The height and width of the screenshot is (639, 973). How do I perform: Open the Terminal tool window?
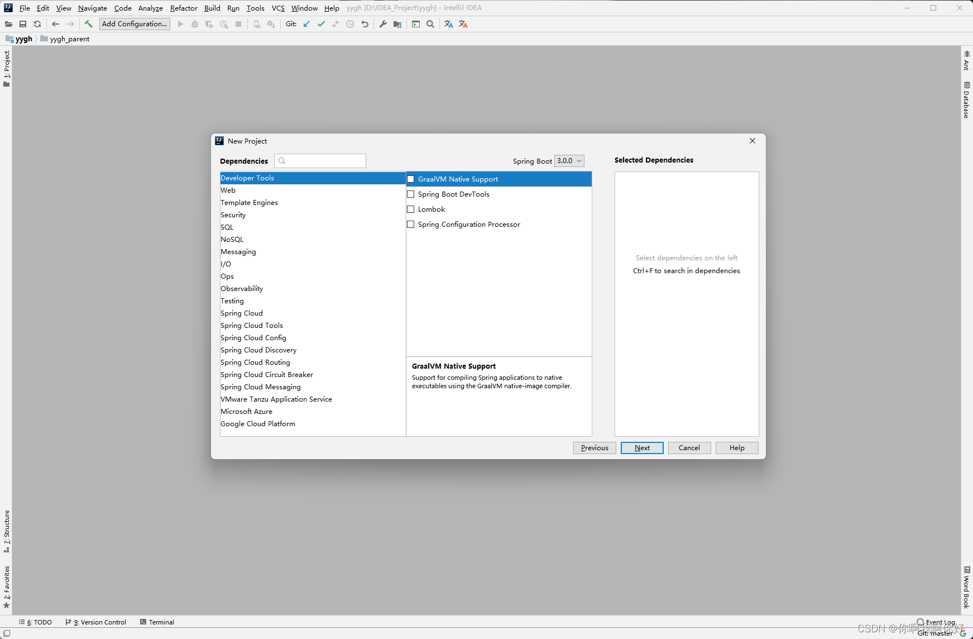161,622
